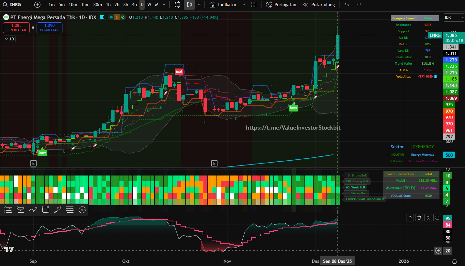Choose the 4h timeframe
Viewport: 465px width, 266px height.
coord(134,5)
